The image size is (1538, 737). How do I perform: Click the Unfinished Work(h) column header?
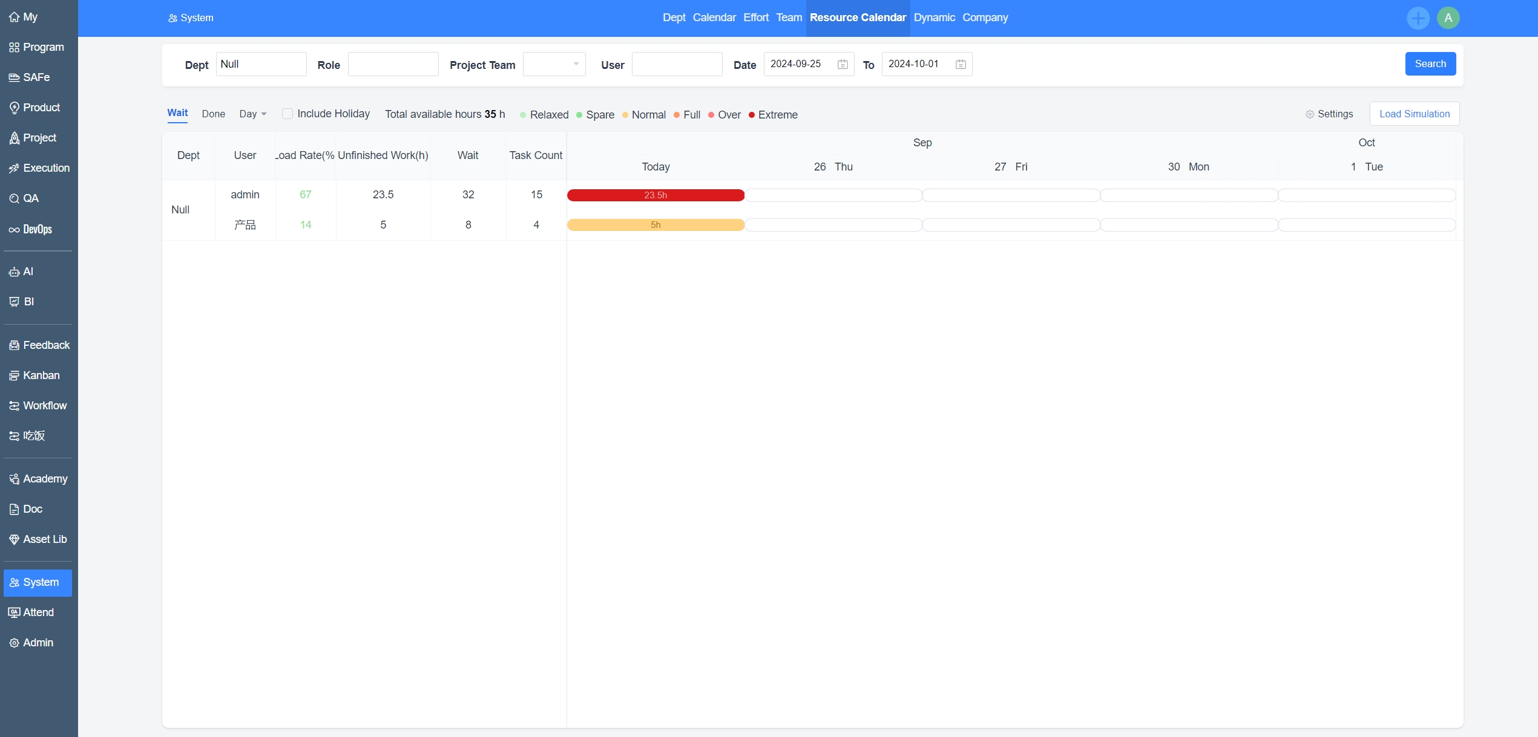pyautogui.click(x=383, y=155)
